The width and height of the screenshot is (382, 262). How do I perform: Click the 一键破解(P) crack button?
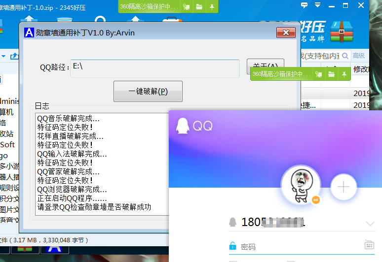pyautogui.click(x=148, y=92)
